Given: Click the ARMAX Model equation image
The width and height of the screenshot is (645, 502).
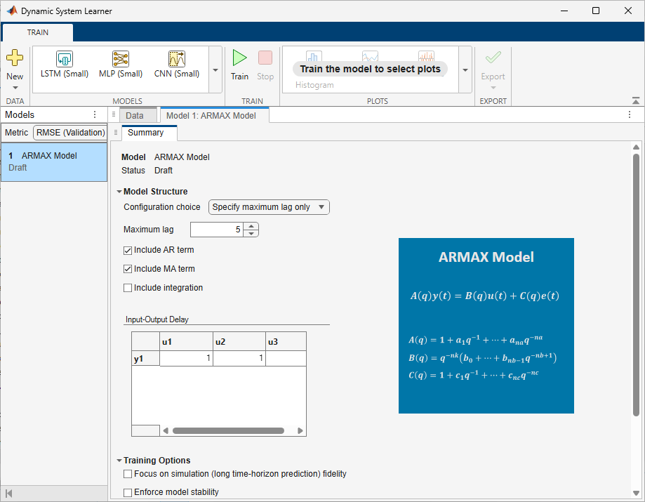Looking at the screenshot, I should (486, 326).
